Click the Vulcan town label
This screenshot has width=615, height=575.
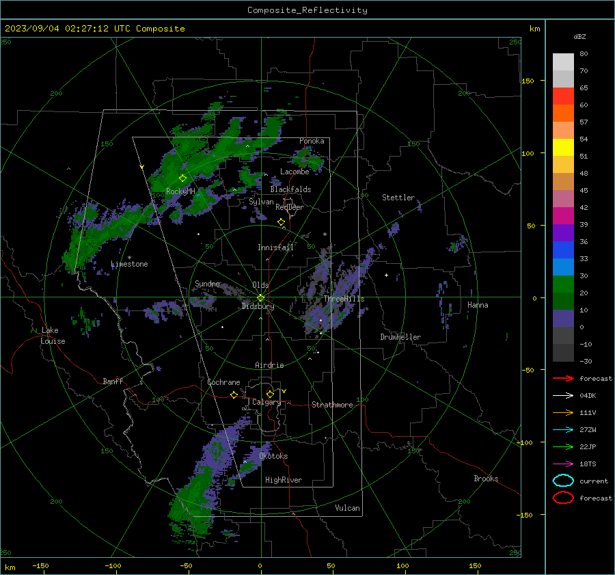[x=348, y=508]
